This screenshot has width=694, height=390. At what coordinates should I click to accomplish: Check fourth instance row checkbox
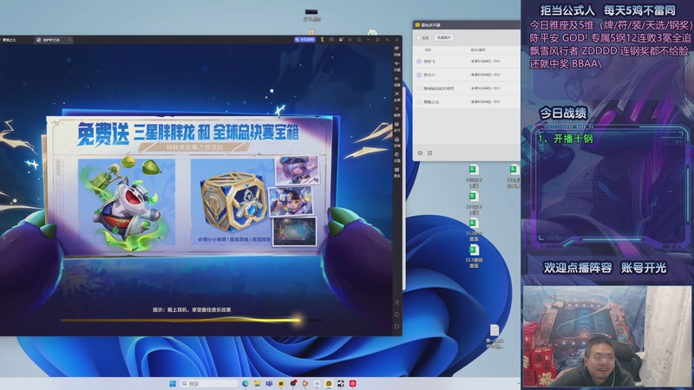[419, 101]
